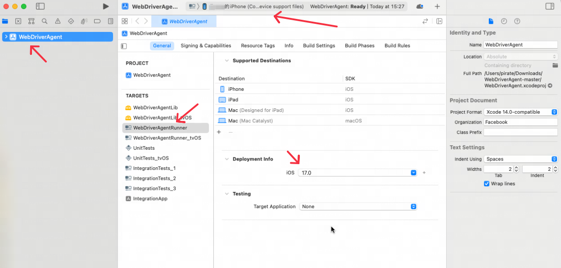The width and height of the screenshot is (561, 268).
Task: Run the build with the play button
Action: (x=106, y=6)
